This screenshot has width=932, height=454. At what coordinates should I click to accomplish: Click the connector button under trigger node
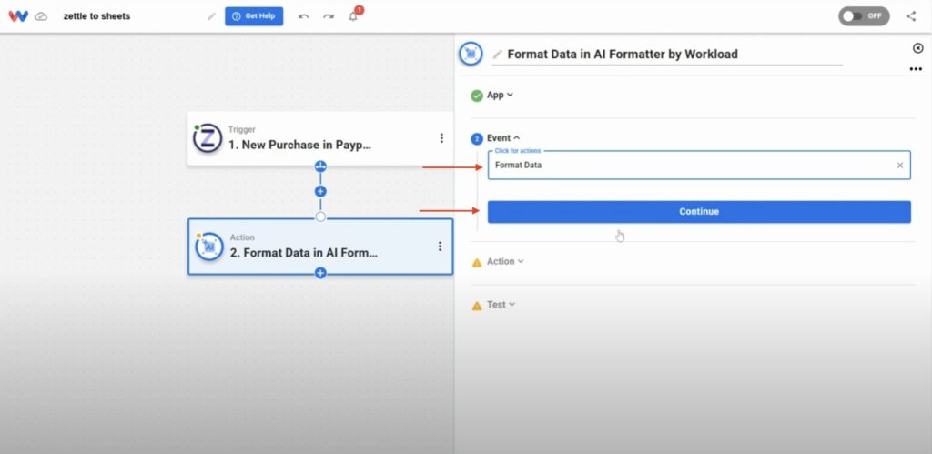coord(320,166)
